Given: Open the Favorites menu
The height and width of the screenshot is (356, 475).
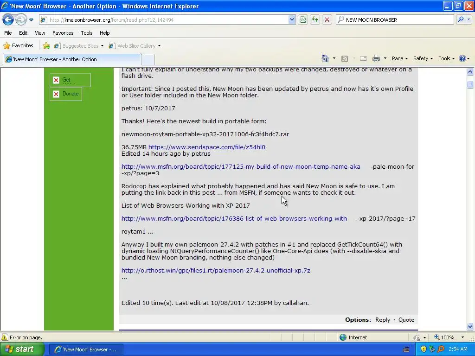Looking at the screenshot, I should (x=63, y=33).
